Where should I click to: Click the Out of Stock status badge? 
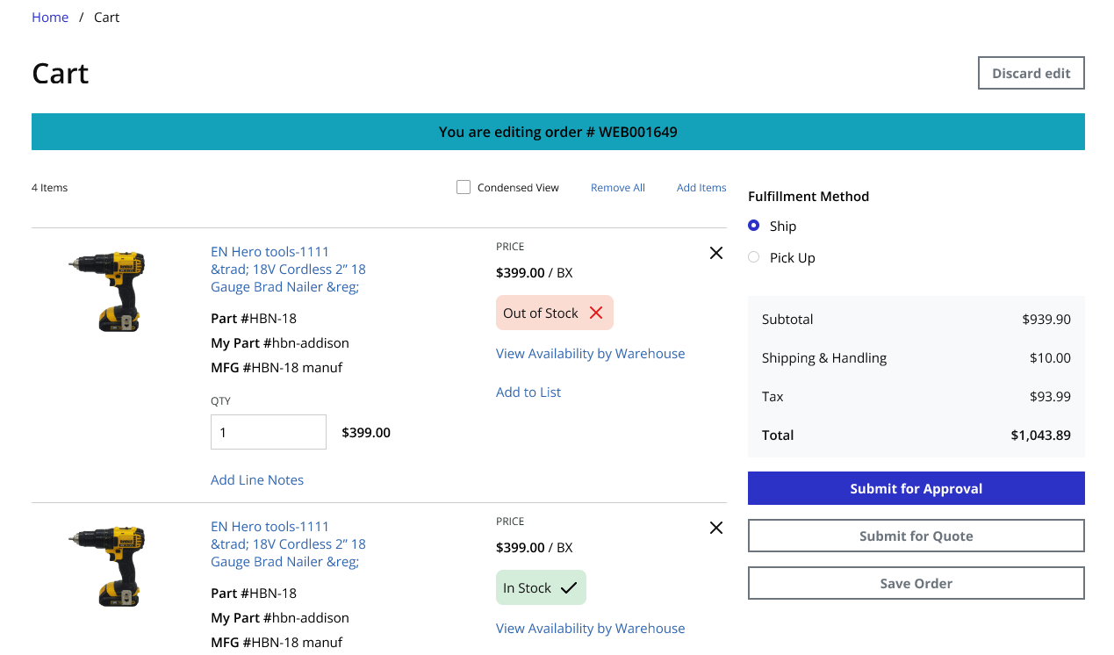coord(554,313)
